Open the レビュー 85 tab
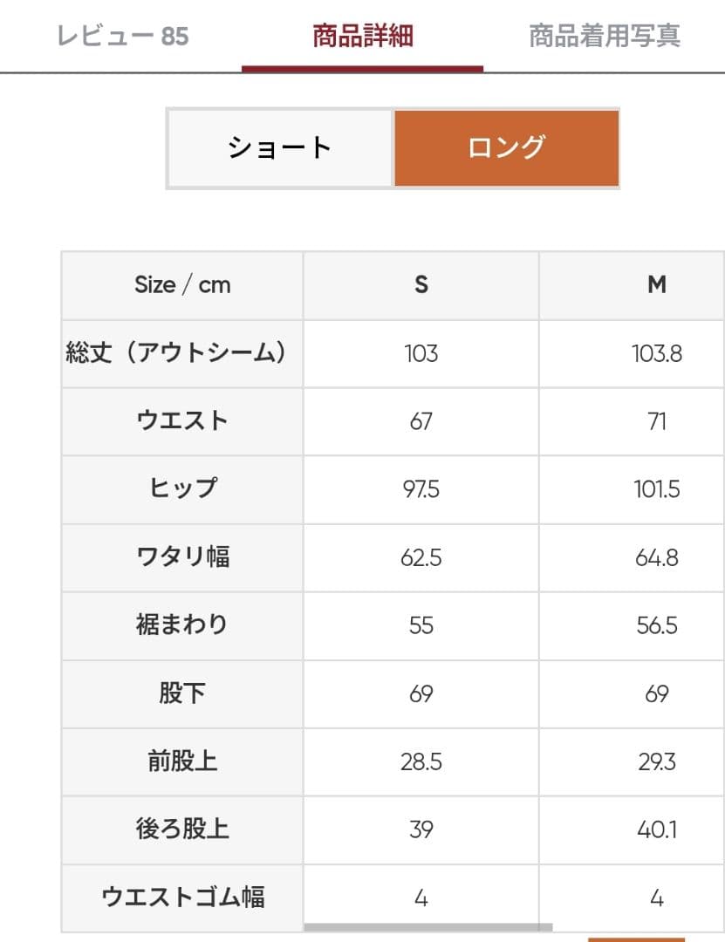This screenshot has width=725, height=942. (122, 36)
